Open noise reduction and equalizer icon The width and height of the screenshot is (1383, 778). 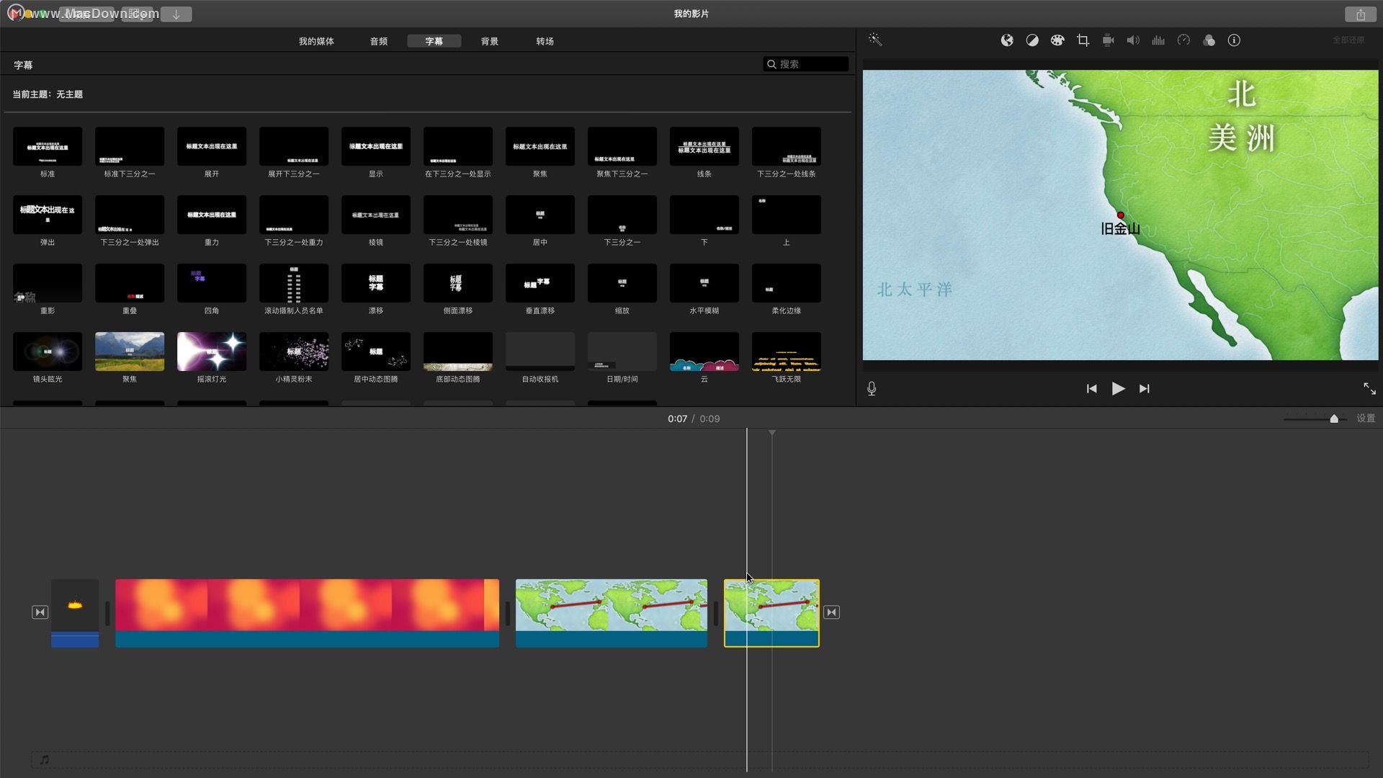pos(1158,40)
